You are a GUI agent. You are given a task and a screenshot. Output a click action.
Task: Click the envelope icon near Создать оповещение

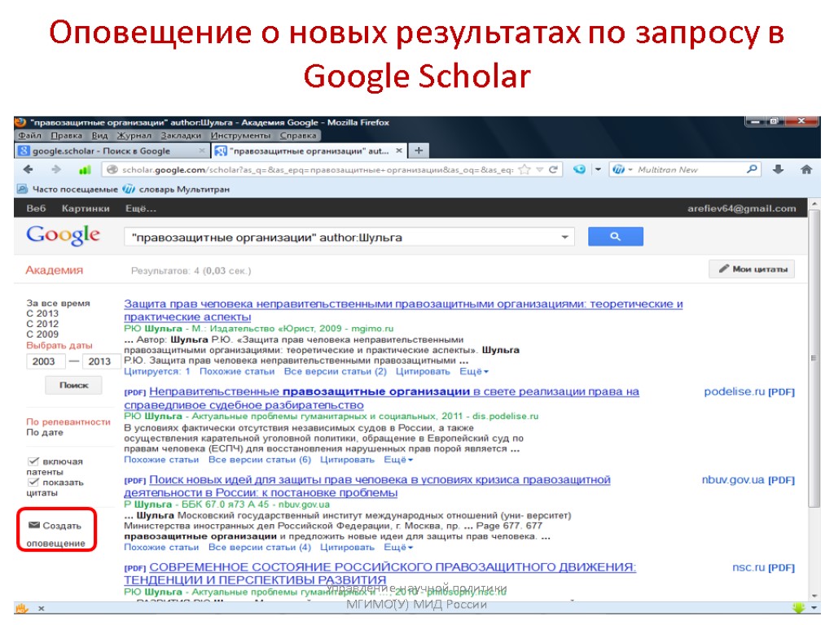34,525
